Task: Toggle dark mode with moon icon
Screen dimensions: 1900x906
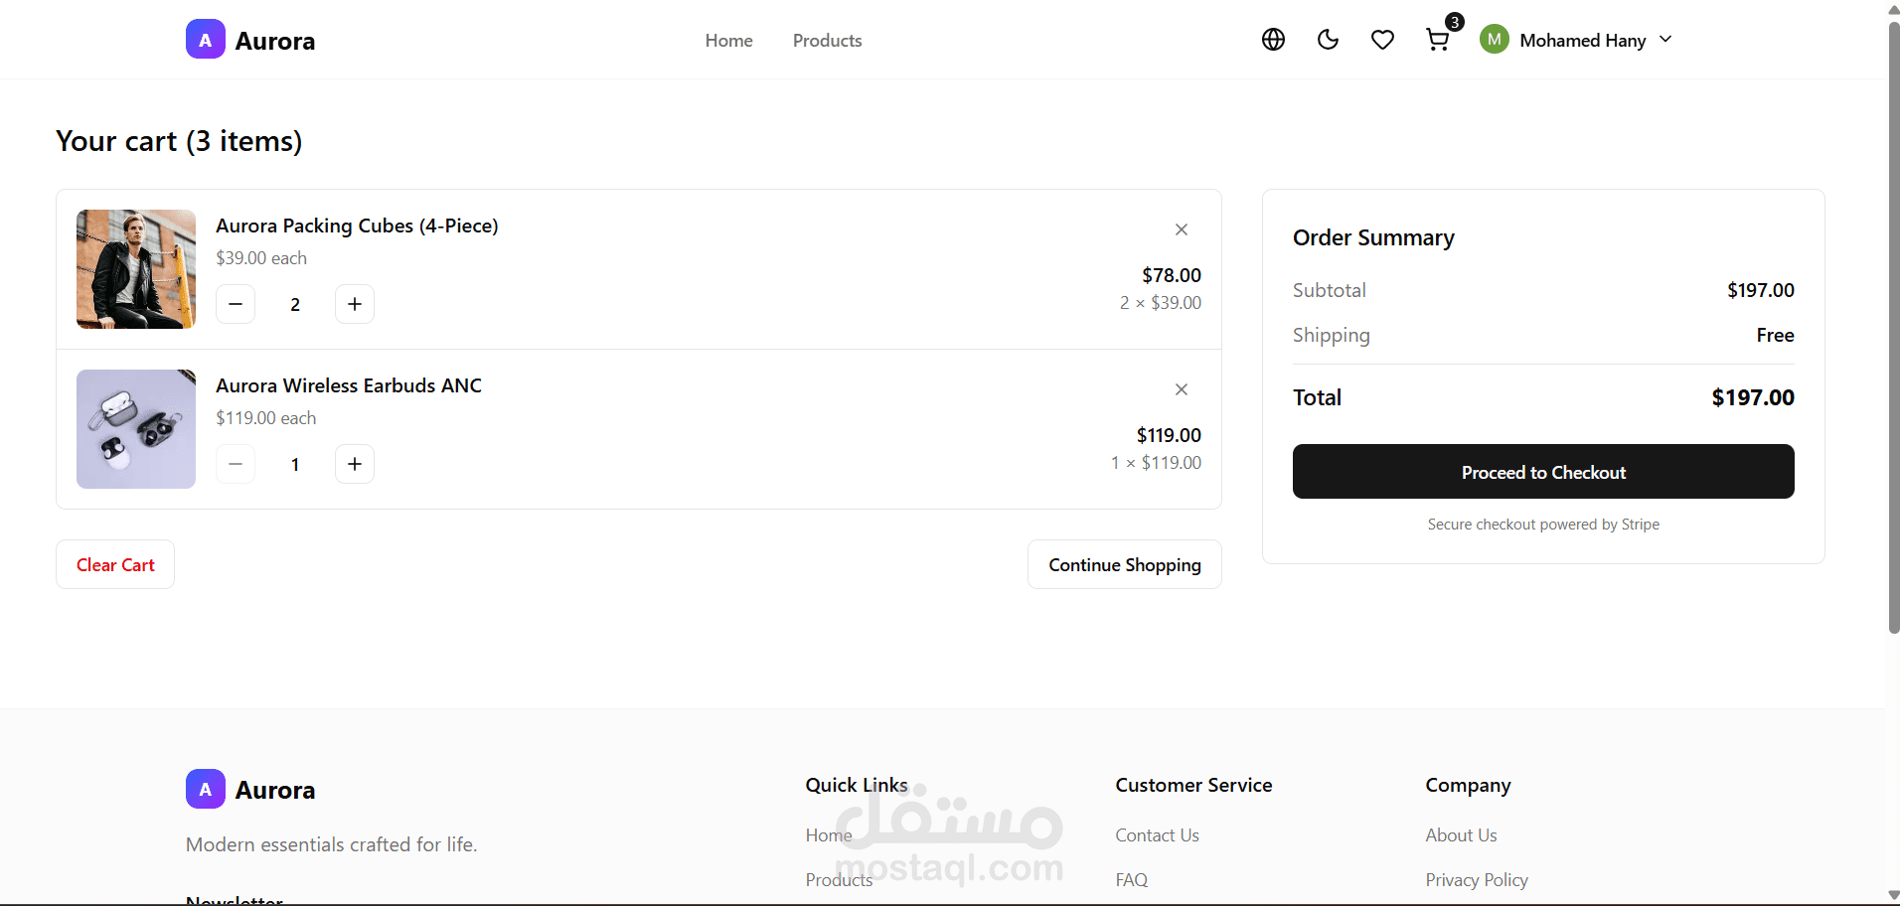Action: click(1328, 40)
